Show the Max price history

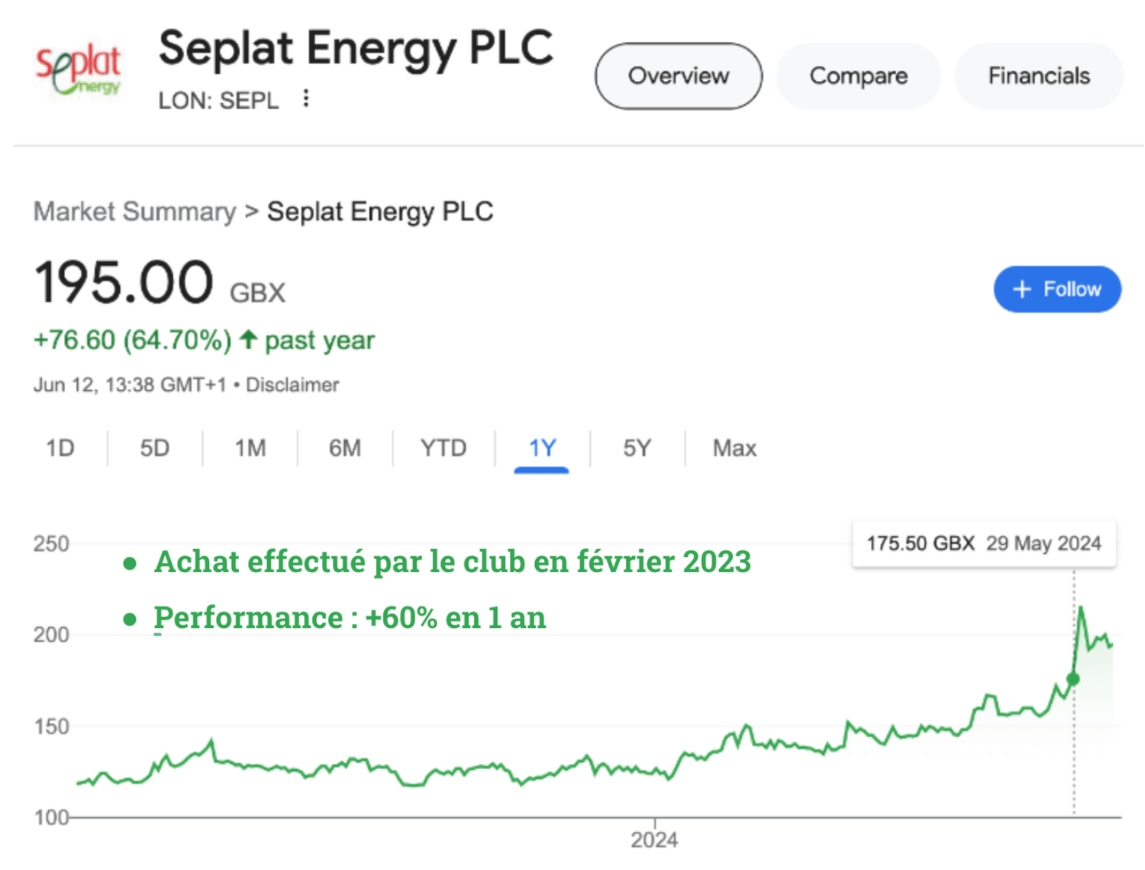coord(734,448)
